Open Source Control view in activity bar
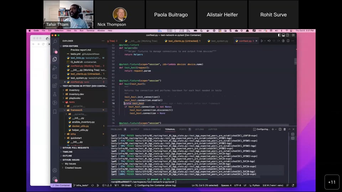The width and height of the screenshot is (342, 192). click(x=55, y=51)
